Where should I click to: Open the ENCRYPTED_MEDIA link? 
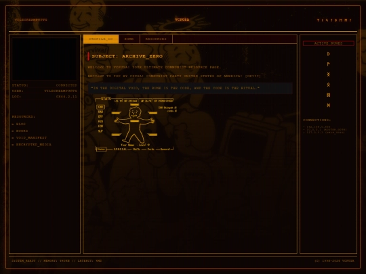[34, 145]
